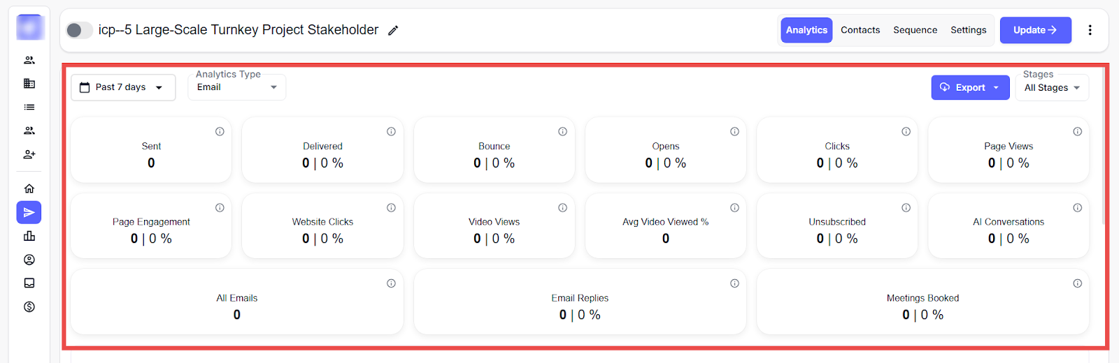1119x363 pixels.
Task: Switch to the Contacts tab
Action: coord(860,30)
